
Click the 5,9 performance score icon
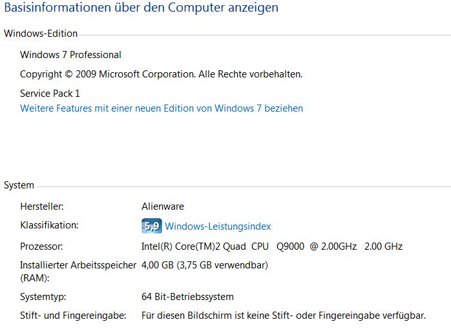click(x=151, y=226)
